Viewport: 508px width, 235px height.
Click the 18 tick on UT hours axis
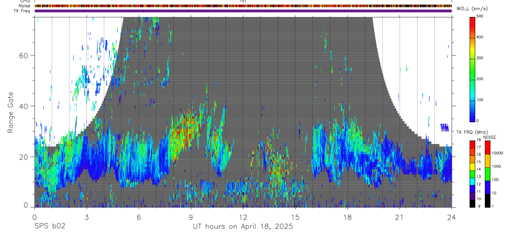coord(347,217)
